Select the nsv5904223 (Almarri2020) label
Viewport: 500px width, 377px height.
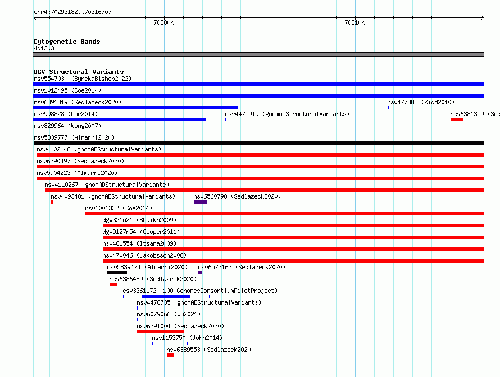pos(77,173)
